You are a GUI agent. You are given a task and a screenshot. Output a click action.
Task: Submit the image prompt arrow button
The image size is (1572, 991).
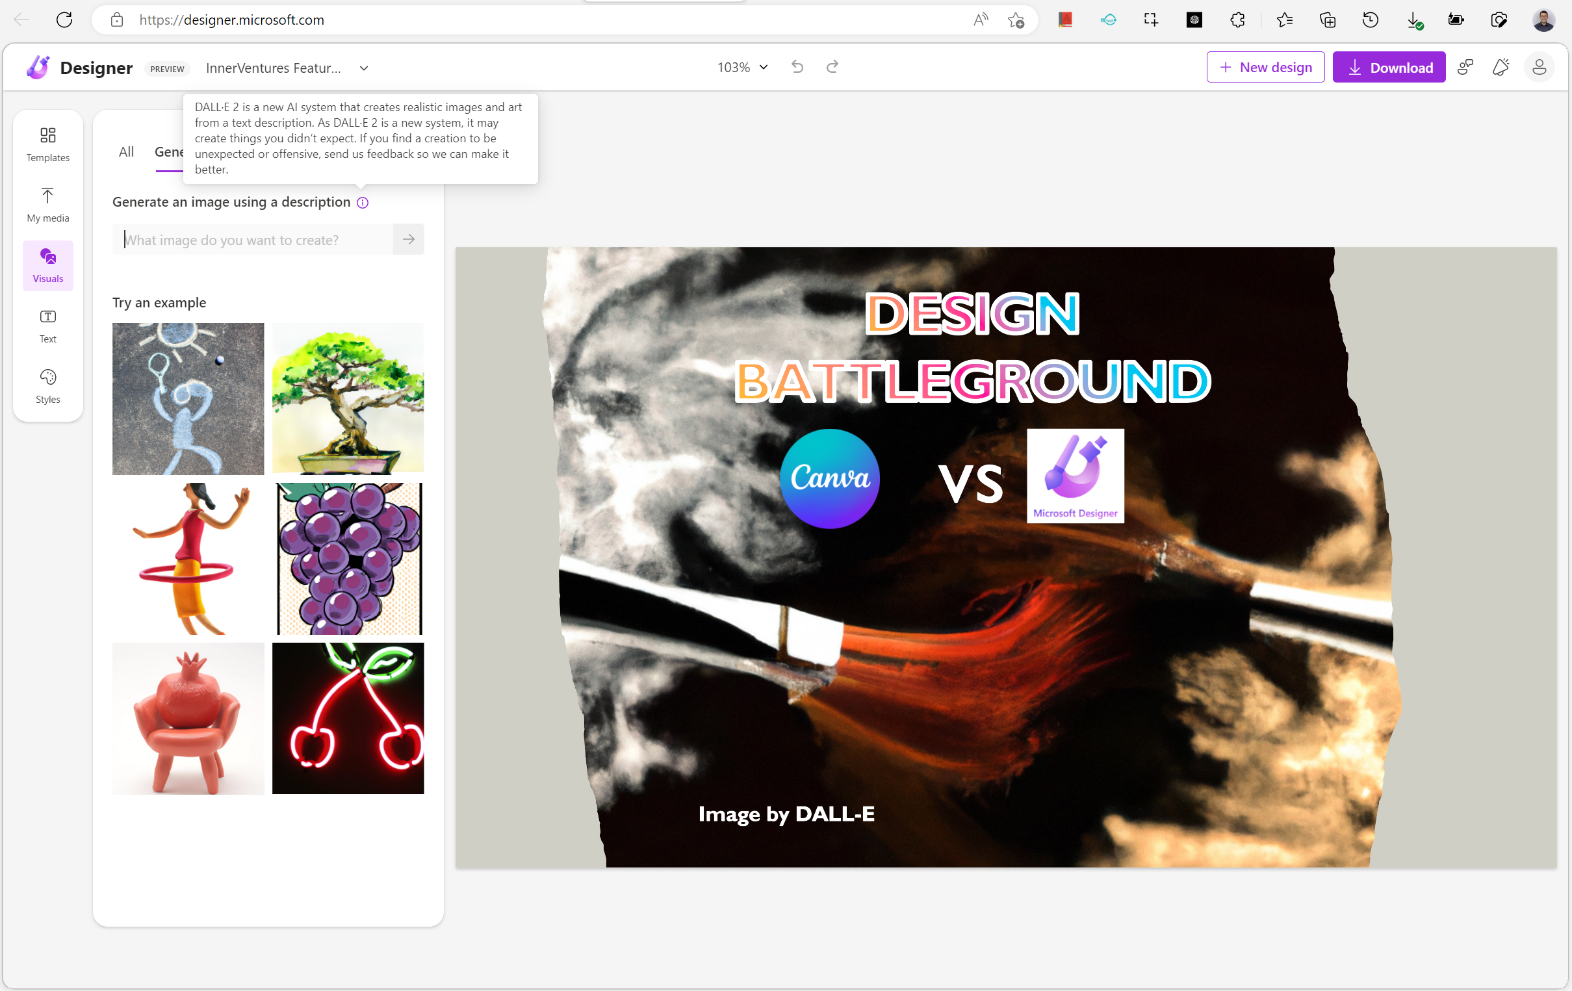pos(409,240)
